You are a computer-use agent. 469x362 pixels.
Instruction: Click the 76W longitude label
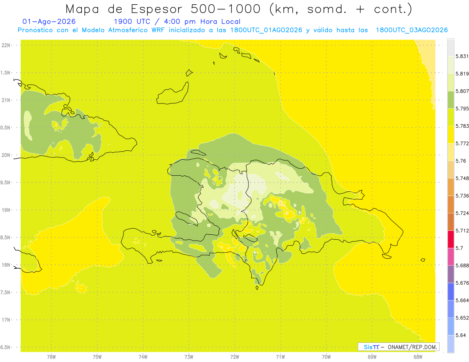[51, 357]
